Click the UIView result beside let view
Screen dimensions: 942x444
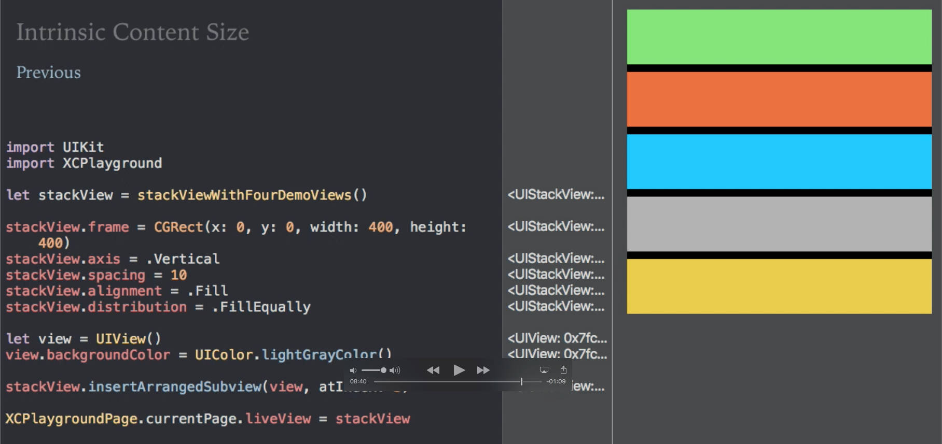pos(557,338)
